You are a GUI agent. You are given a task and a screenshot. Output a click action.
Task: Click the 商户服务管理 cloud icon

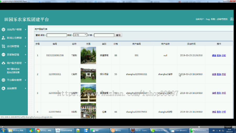[3, 63]
